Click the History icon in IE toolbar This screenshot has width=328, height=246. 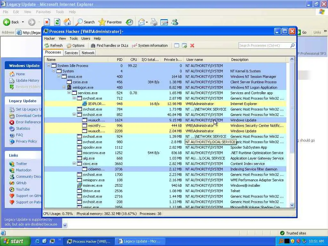(x=129, y=22)
